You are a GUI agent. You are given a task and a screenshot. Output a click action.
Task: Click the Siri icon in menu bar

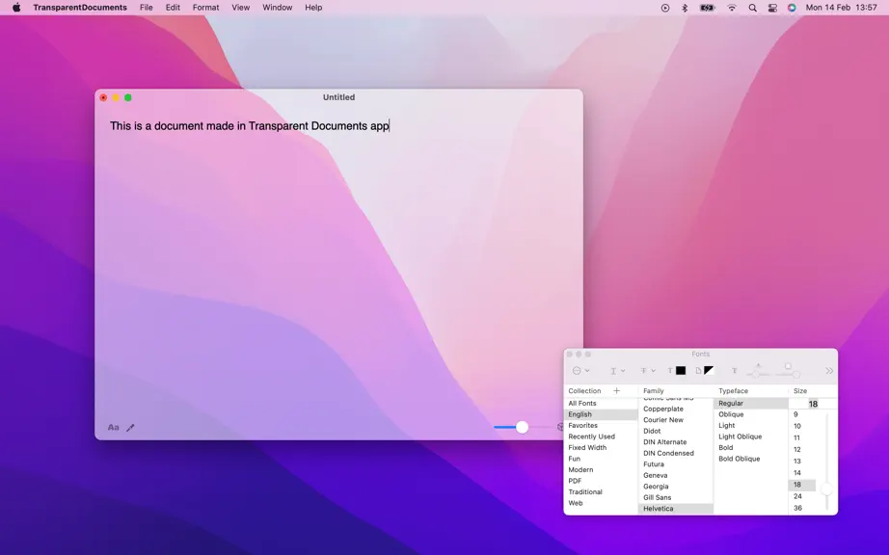click(x=792, y=8)
